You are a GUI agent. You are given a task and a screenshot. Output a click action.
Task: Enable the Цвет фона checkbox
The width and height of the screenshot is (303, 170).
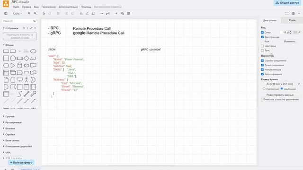[262, 46]
